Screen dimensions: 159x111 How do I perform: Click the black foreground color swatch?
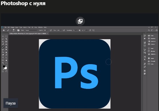(4, 66)
